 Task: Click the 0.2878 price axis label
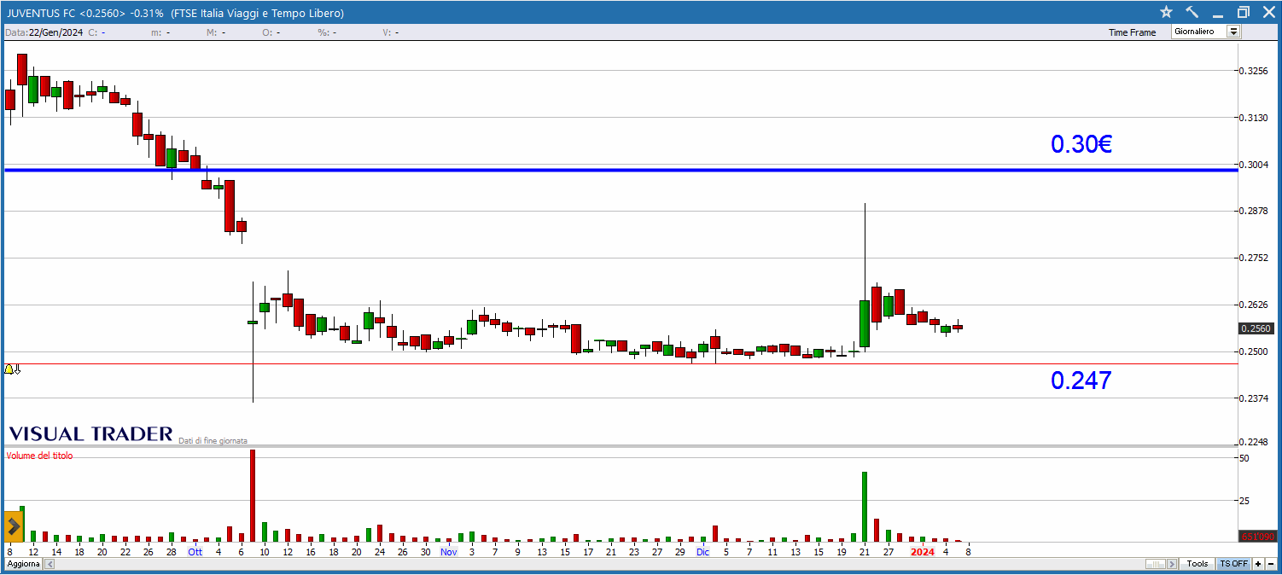pyautogui.click(x=1255, y=212)
